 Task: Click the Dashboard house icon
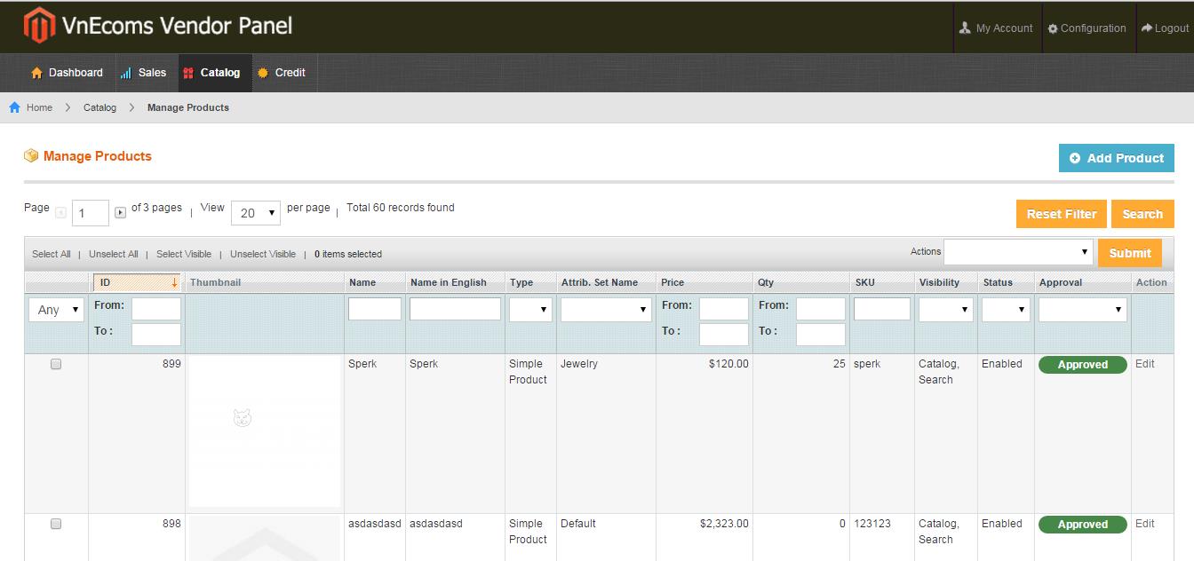tap(36, 73)
